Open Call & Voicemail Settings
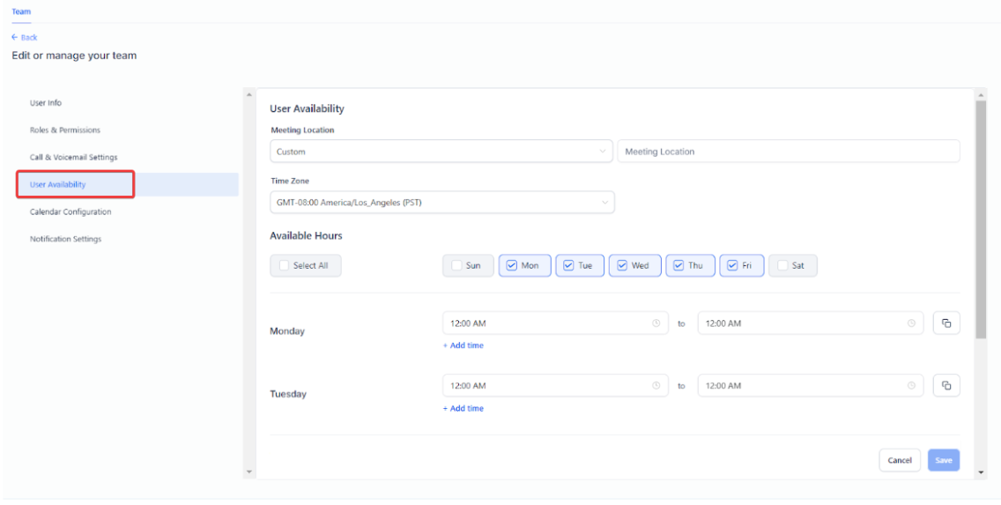Screen dimensions: 1001x505 click(73, 157)
